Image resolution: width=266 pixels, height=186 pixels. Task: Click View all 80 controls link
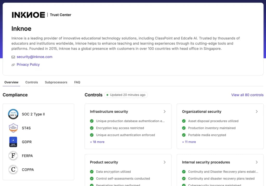click(x=247, y=95)
